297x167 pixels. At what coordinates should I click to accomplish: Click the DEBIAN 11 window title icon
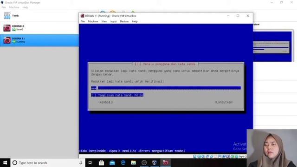[x=83, y=16]
